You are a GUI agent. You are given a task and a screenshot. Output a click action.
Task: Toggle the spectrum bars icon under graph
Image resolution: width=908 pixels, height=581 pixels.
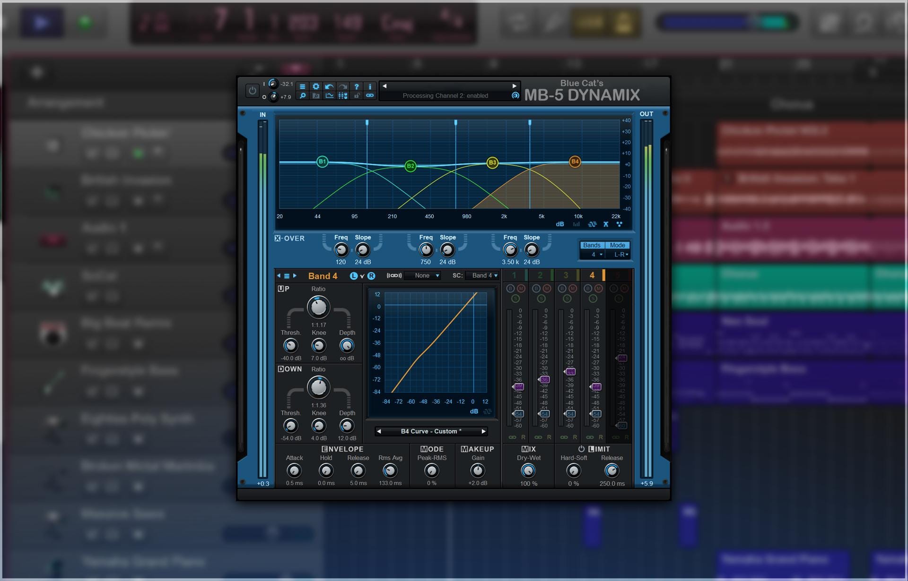coord(576,224)
